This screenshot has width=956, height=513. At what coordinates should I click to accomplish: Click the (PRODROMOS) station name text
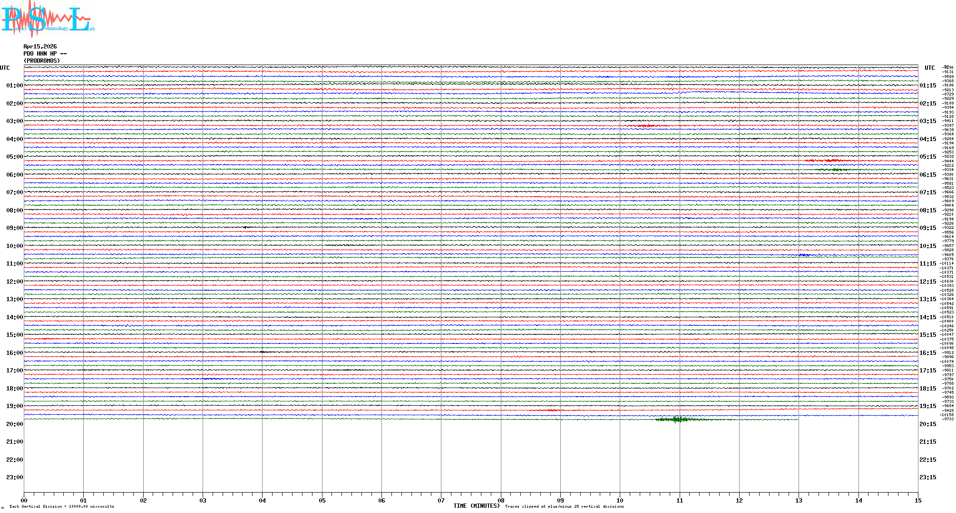coord(42,61)
